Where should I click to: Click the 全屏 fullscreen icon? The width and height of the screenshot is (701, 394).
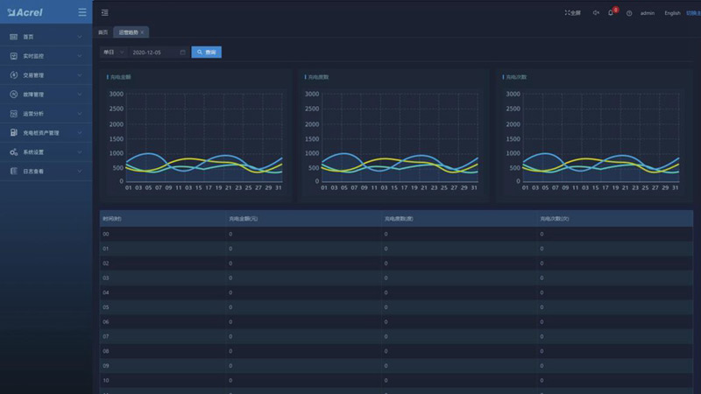[572, 13]
